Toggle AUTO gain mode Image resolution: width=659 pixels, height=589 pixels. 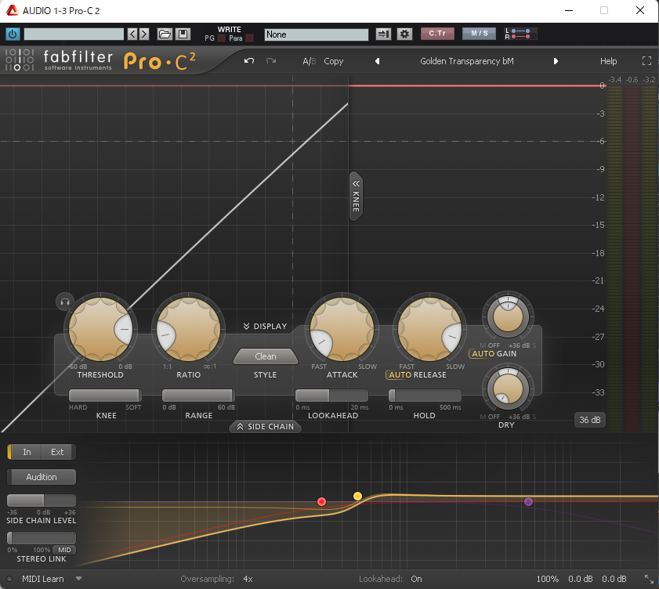point(483,354)
